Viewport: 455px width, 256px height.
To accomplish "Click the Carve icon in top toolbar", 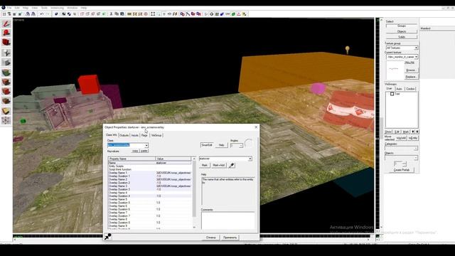I will tap(56, 14).
